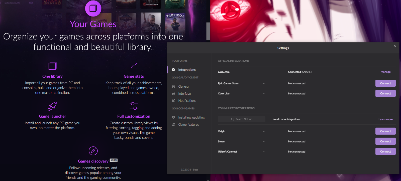Click the OFFICIAL INTEGRATIONS header

234,61
